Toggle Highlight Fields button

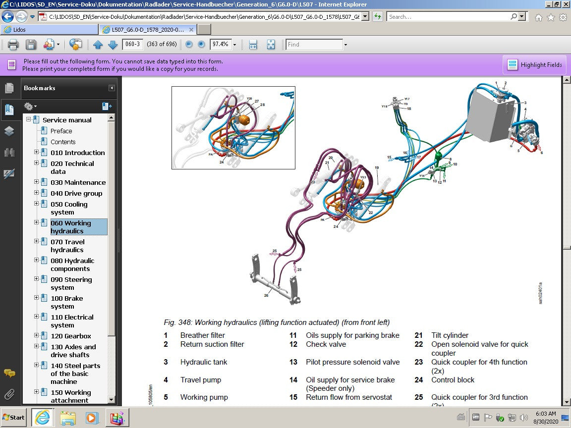[534, 65]
